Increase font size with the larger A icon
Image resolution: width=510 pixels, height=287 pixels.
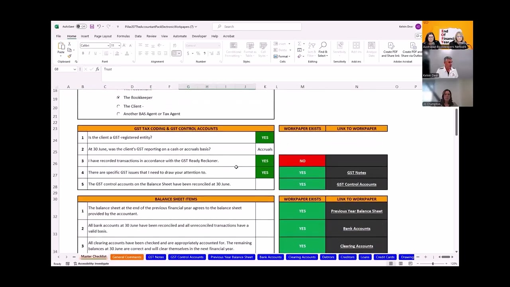[124, 45]
